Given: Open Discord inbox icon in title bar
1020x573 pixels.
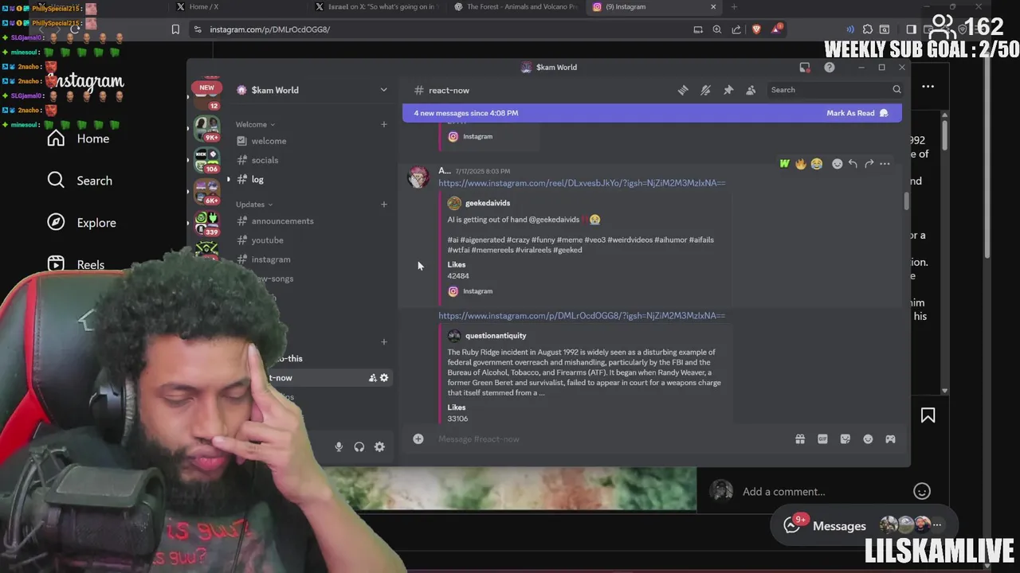Looking at the screenshot, I should (805, 68).
